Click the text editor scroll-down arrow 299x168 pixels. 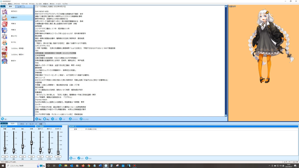click(226, 115)
